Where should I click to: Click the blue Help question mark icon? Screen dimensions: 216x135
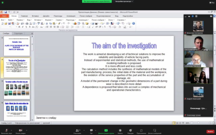134,23
